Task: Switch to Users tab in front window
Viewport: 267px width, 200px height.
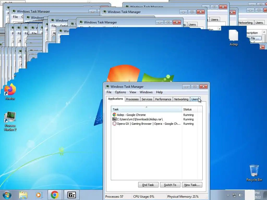Action: 195,99
